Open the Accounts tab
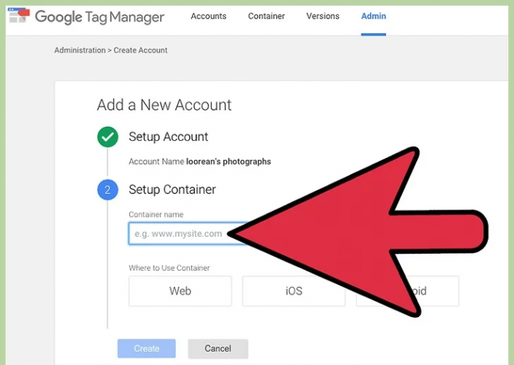Image resolution: width=514 pixels, height=365 pixels. [209, 16]
